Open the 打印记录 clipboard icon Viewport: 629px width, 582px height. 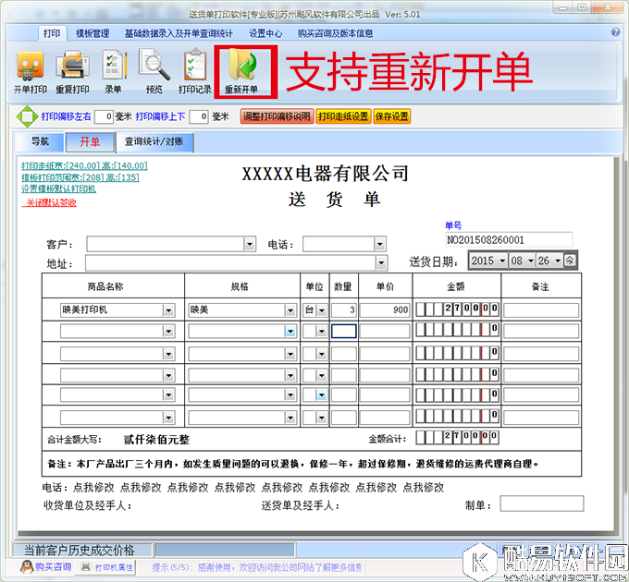[195, 72]
